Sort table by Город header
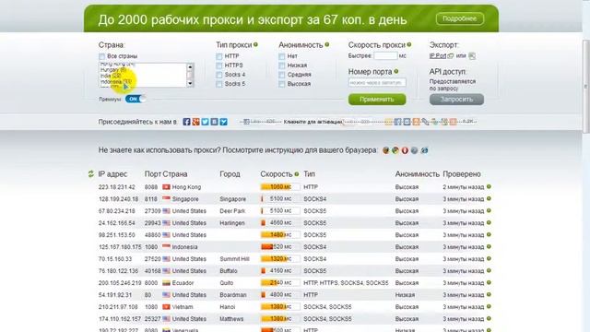This screenshot has height=332, width=590. pyautogui.click(x=230, y=174)
